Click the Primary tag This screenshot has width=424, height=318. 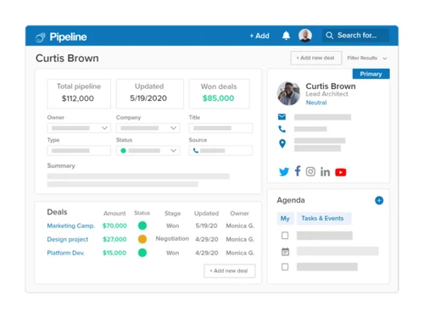(371, 74)
